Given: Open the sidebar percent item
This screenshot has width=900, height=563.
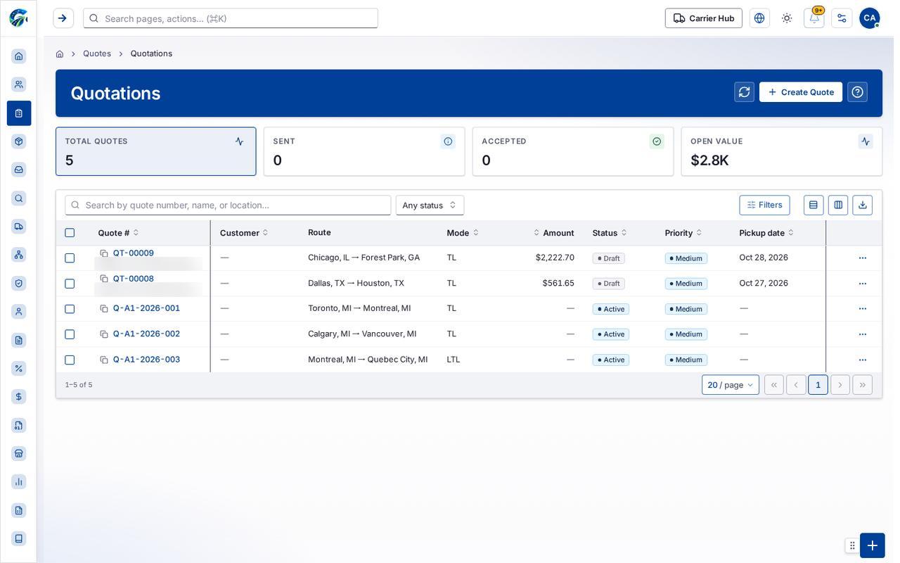Looking at the screenshot, I should pyautogui.click(x=19, y=368).
